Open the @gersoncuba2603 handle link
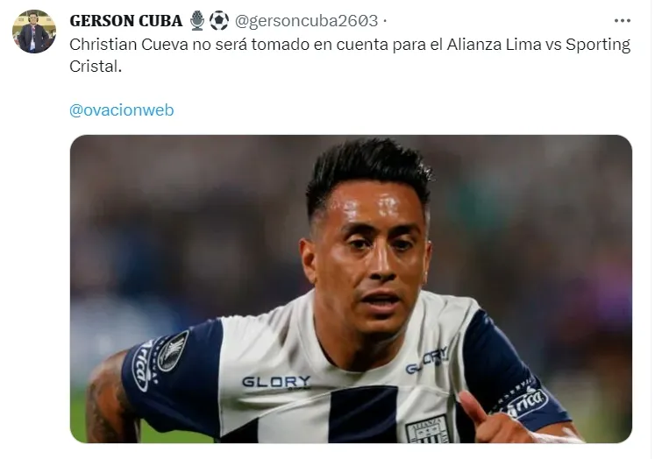 pos(307,21)
